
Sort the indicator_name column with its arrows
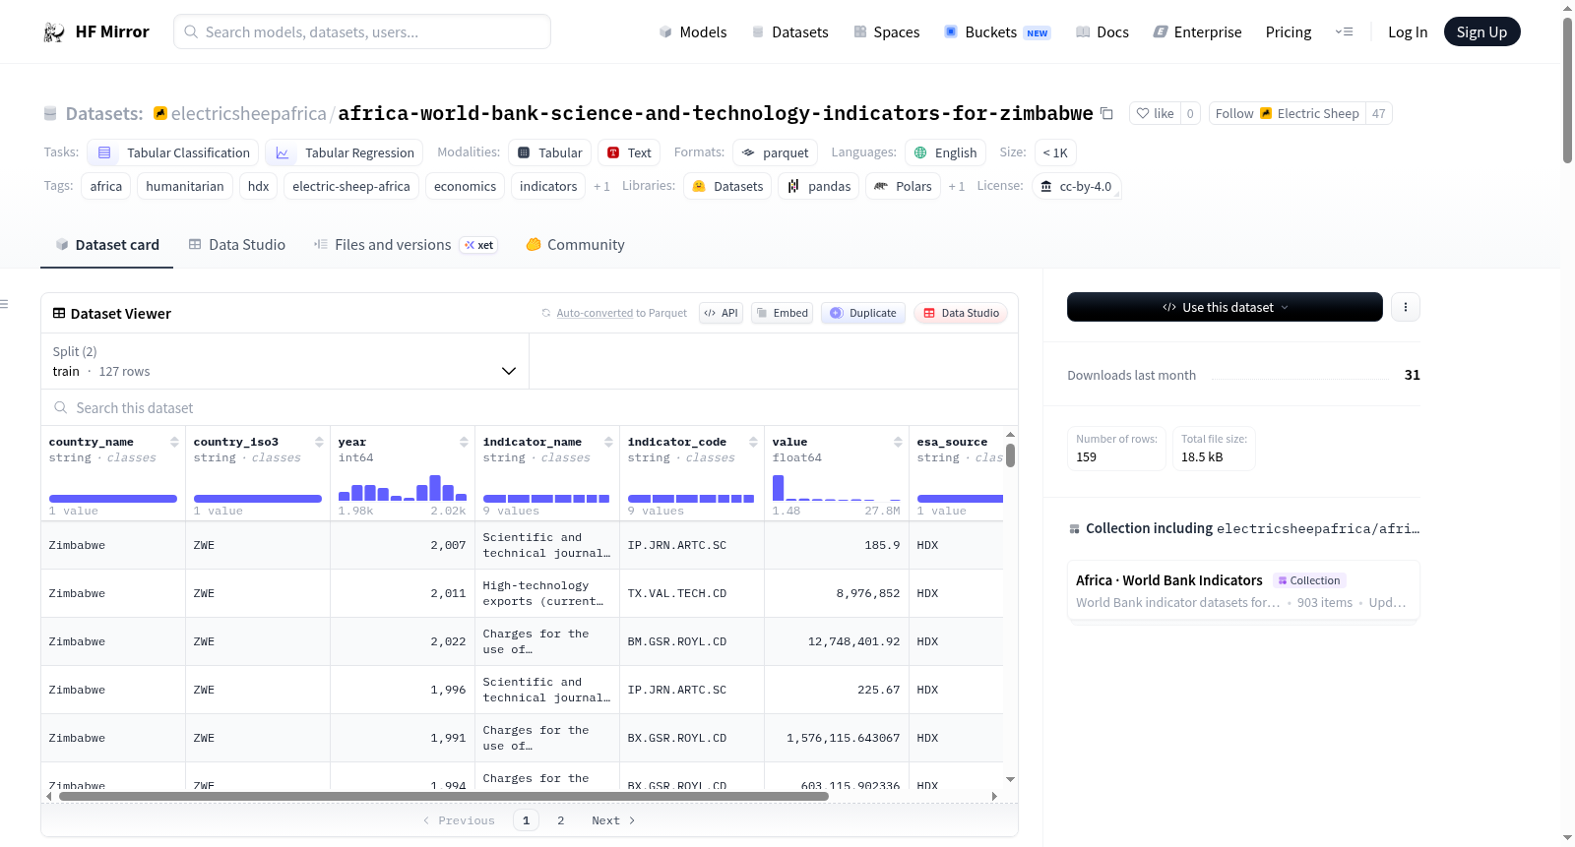pos(608,442)
